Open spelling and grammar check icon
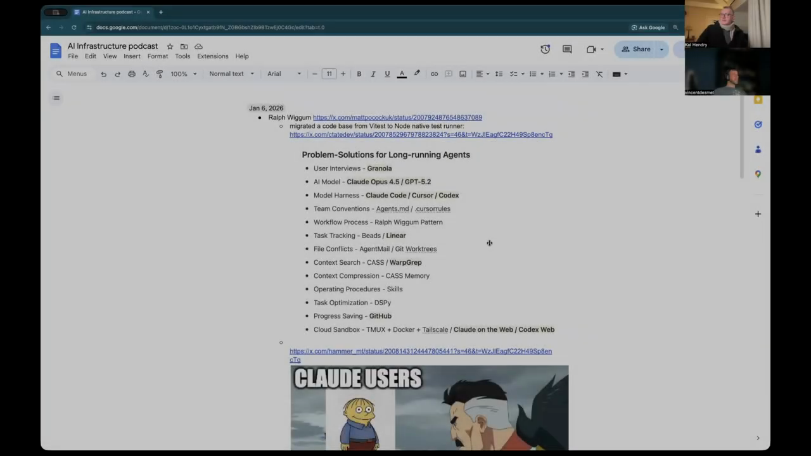811x456 pixels. coord(145,73)
